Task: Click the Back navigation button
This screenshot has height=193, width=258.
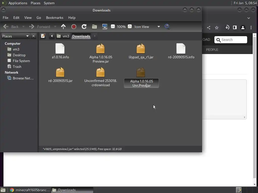Action: (11, 27)
